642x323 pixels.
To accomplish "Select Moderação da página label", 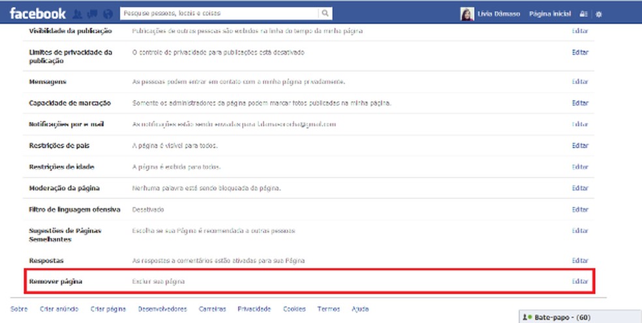I will coord(65,189).
